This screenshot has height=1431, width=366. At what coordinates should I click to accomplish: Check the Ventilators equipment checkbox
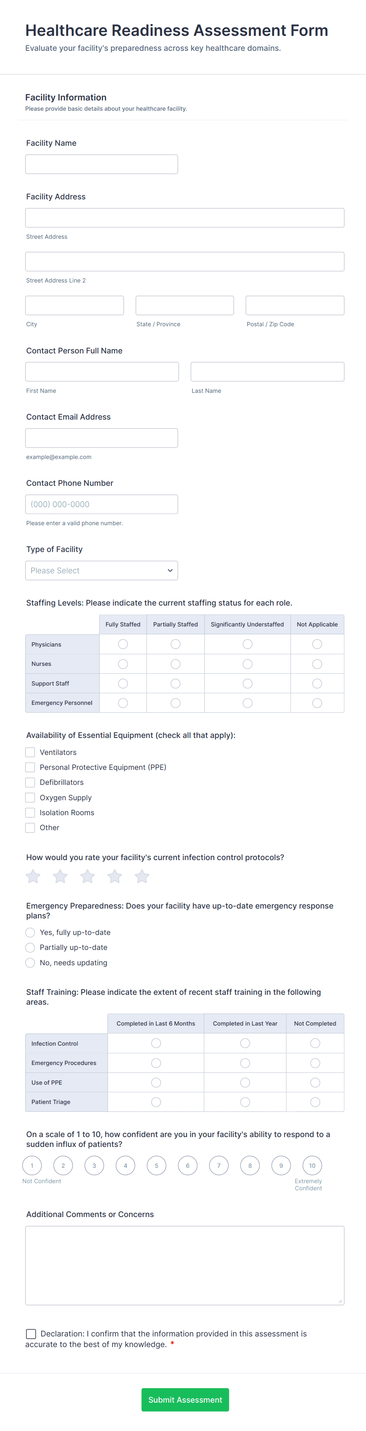31,752
